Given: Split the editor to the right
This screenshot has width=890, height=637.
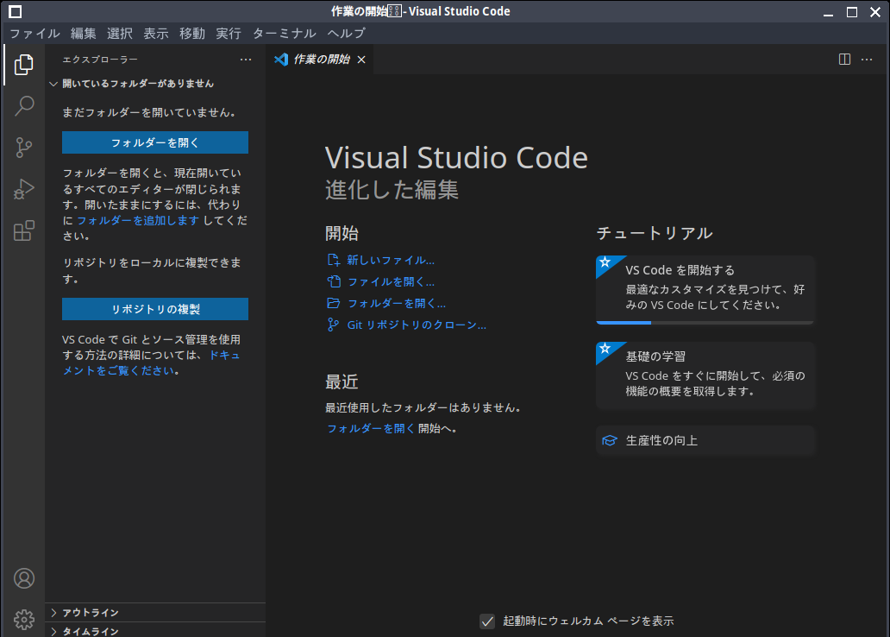Looking at the screenshot, I should (844, 59).
